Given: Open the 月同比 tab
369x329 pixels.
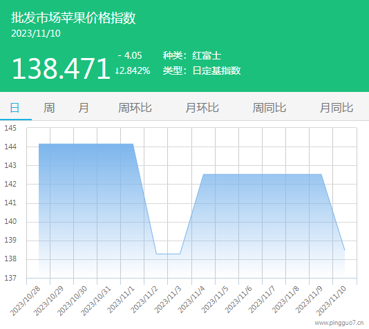Looking at the screenshot, I should (337, 108).
